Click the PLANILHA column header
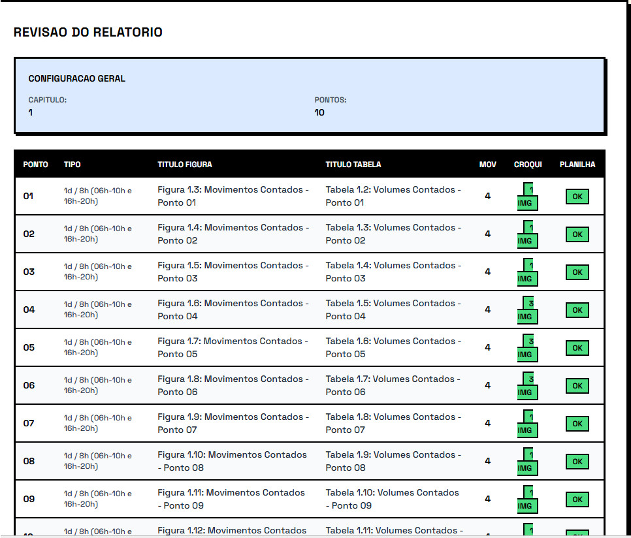The height and width of the screenshot is (538, 631). pos(577,165)
